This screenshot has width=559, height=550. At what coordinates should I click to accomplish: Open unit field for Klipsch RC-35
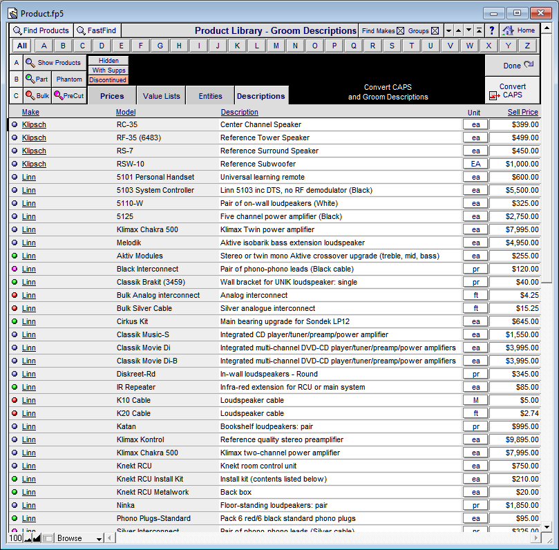click(475, 125)
